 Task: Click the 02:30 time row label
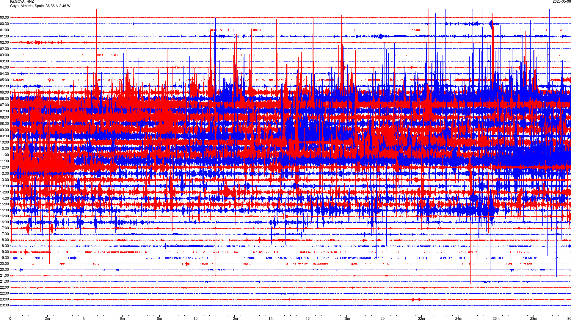coord(4,49)
